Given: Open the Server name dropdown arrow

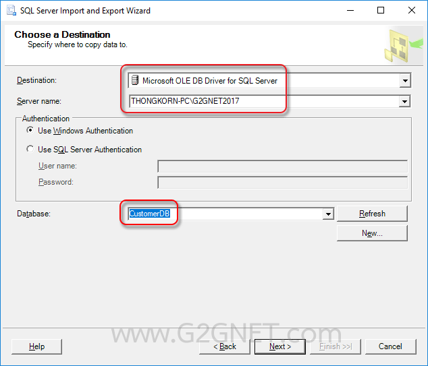Looking at the screenshot, I should (x=404, y=101).
